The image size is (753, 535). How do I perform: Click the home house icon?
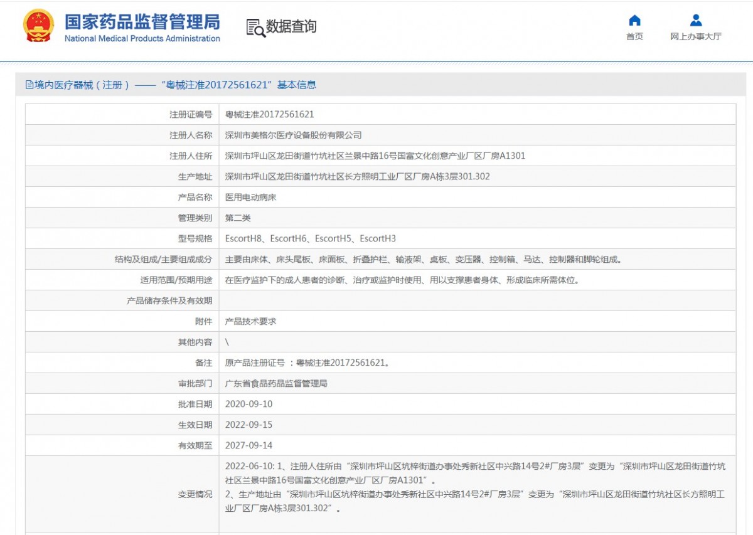[x=634, y=20]
